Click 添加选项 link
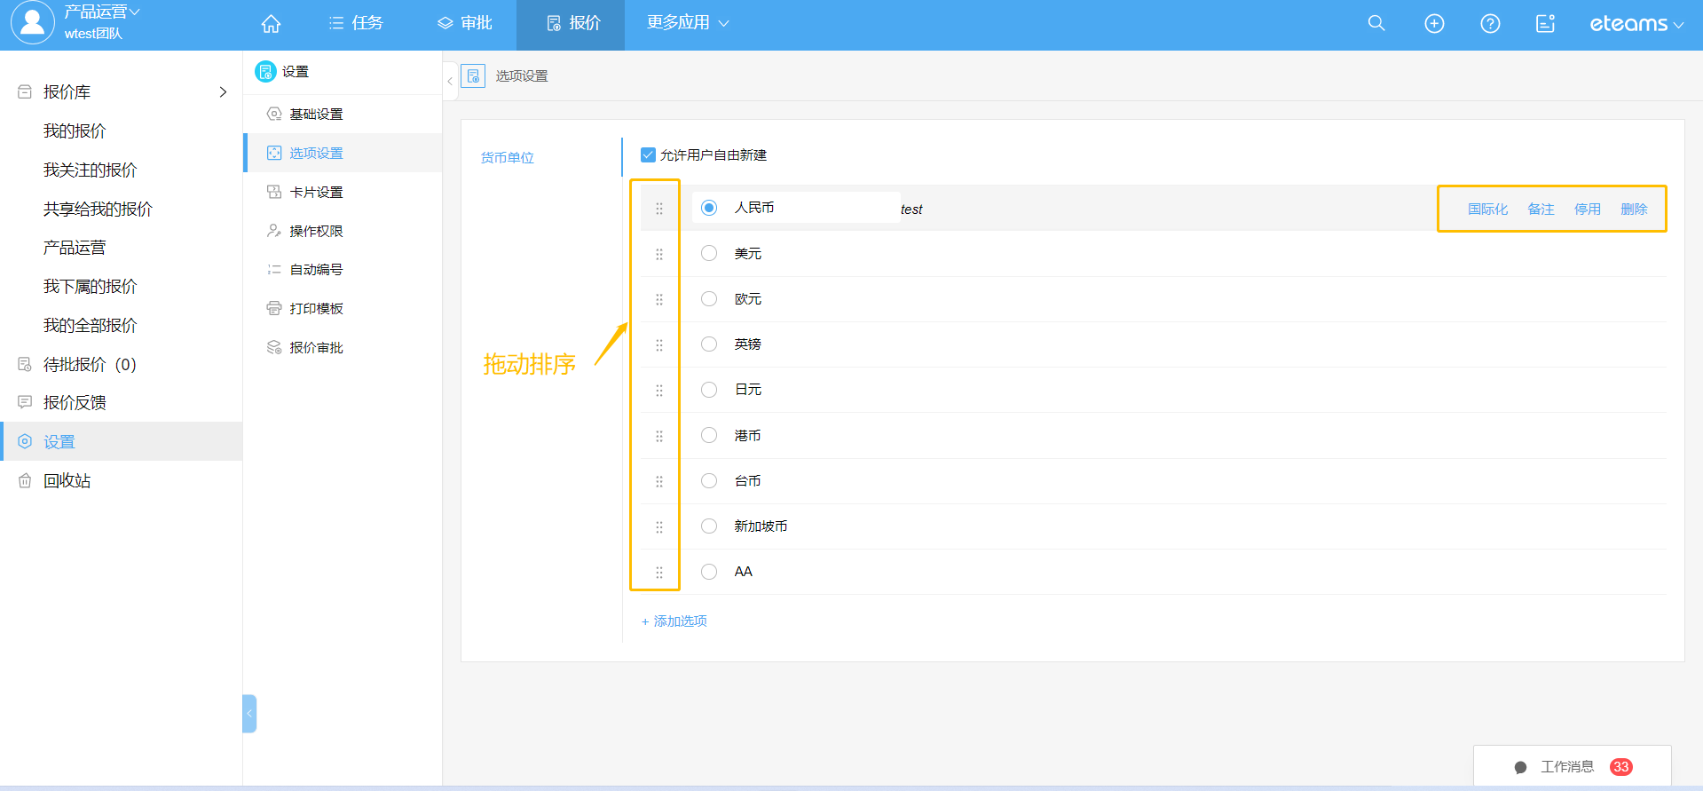1703x791 pixels. coord(674,621)
